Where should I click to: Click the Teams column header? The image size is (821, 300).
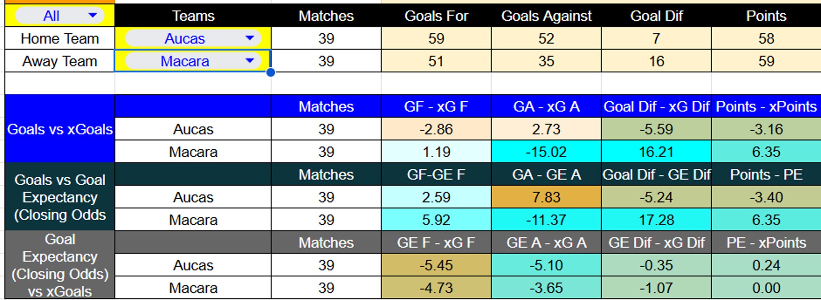pyautogui.click(x=193, y=16)
